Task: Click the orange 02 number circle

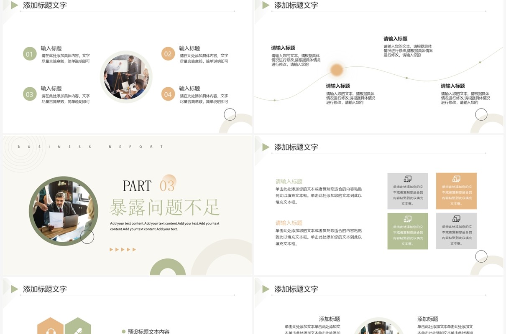Action: [168, 54]
